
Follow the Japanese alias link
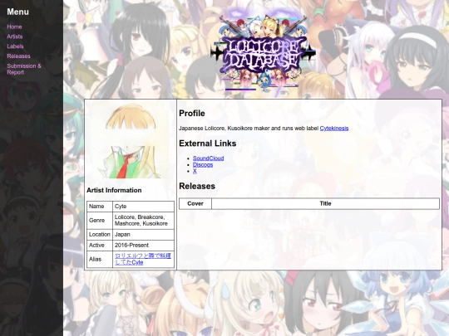(143, 259)
